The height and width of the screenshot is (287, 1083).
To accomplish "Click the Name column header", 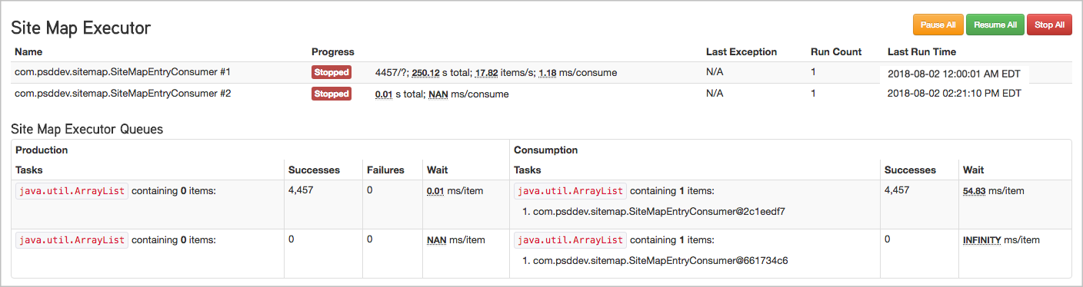I will pyautogui.click(x=28, y=52).
